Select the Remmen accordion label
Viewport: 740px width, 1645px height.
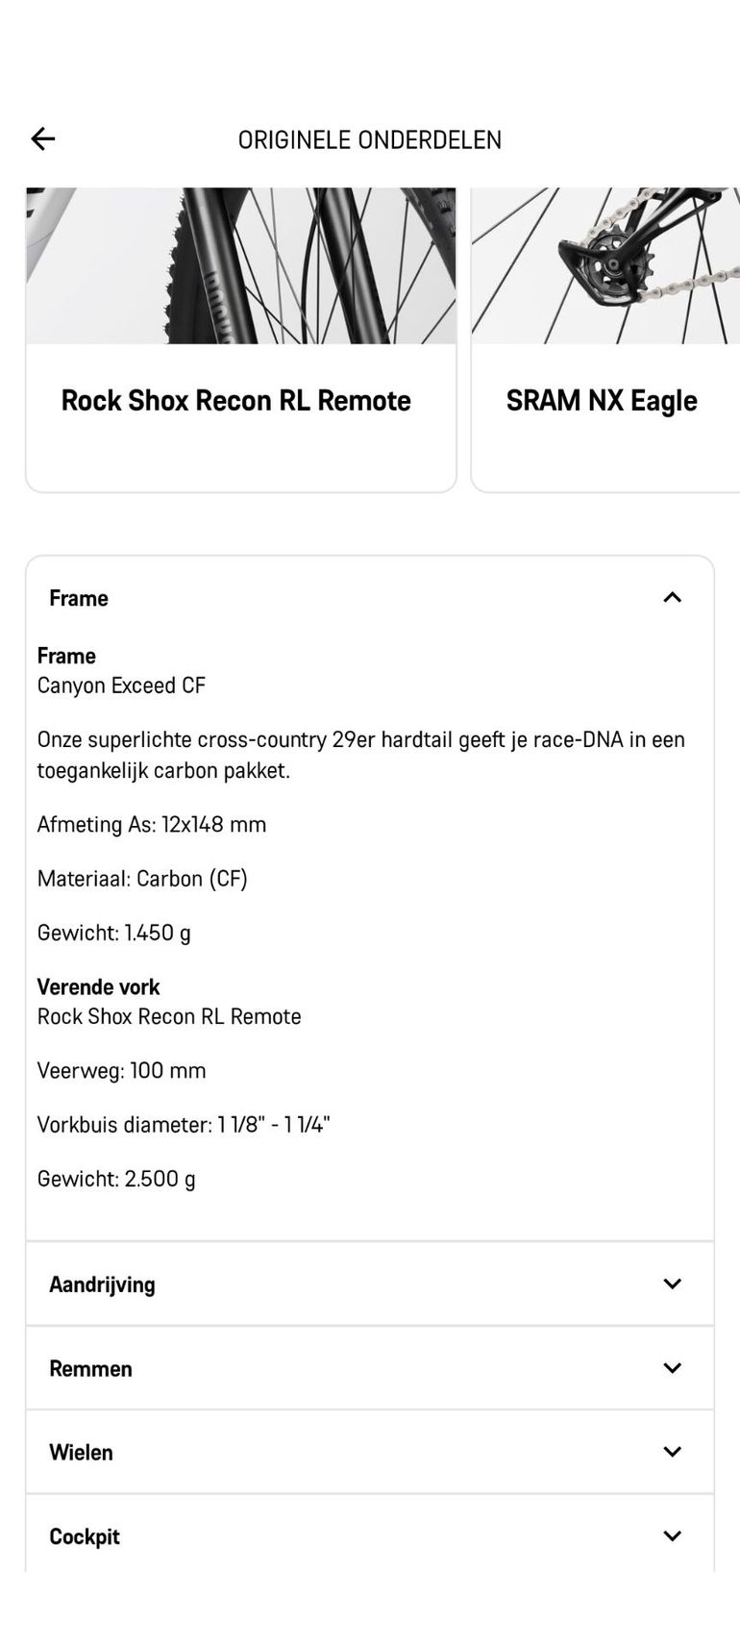(90, 1368)
